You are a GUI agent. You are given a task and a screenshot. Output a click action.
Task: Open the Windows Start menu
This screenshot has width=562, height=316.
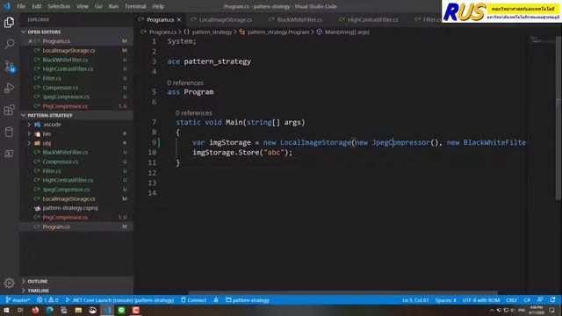6,310
